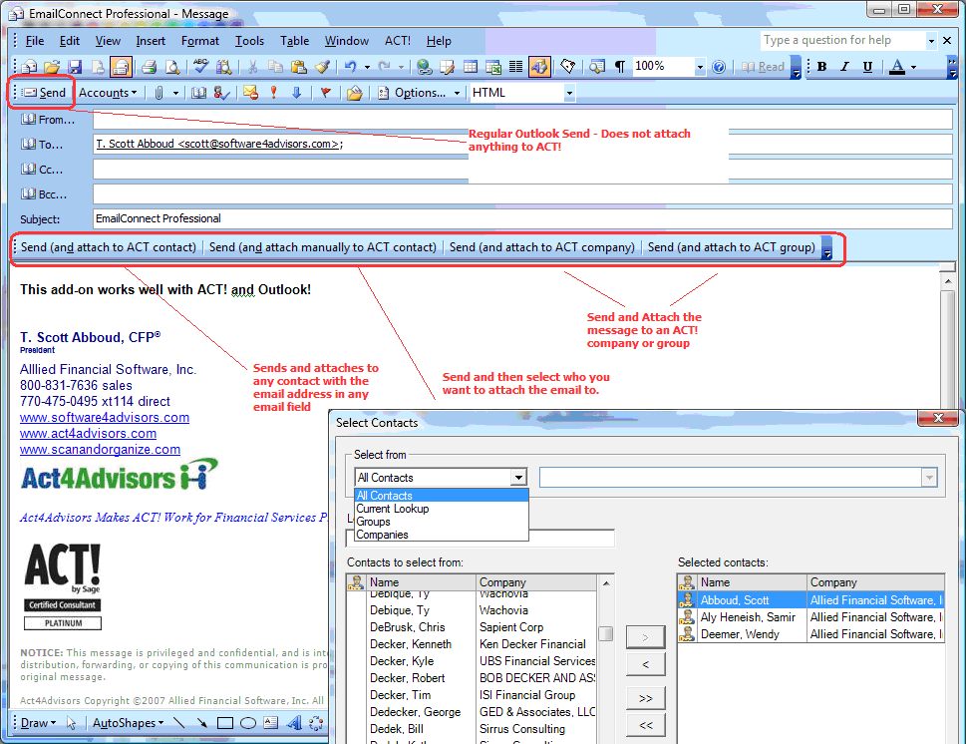Click the Send button in Outlook toolbar
The image size is (966, 744).
44,93
